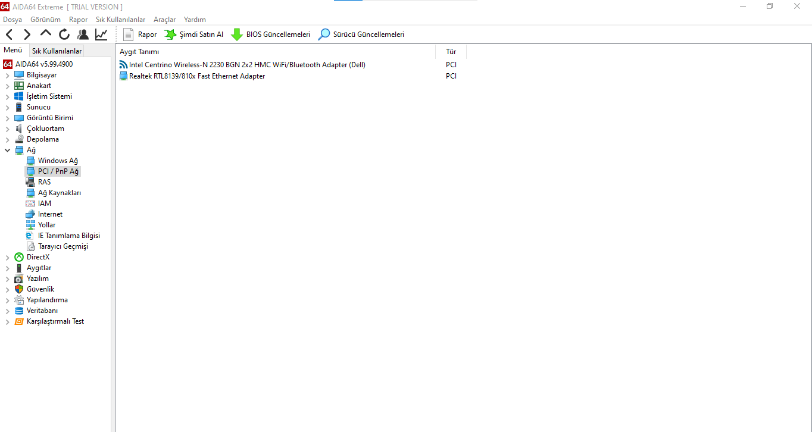Expand the İşletim Sistemi tree node
812x432 pixels.
point(8,96)
